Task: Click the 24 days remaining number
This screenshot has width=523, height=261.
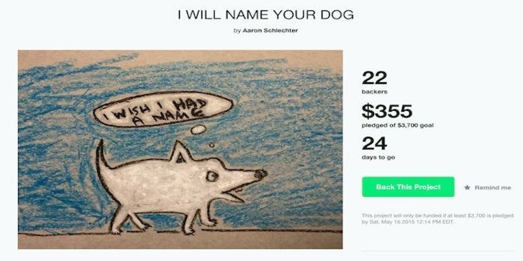Action: coord(374,144)
